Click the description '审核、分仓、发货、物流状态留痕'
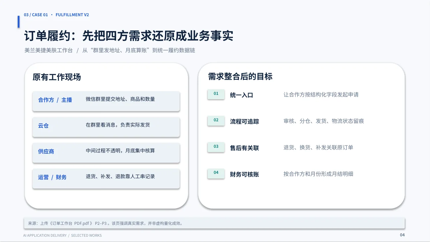The image size is (430, 242). 323,121
